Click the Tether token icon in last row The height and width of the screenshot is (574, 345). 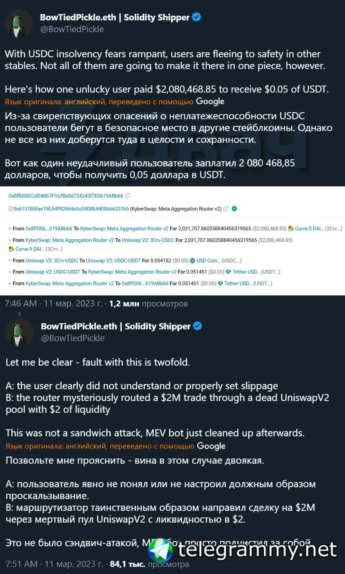click(x=220, y=283)
